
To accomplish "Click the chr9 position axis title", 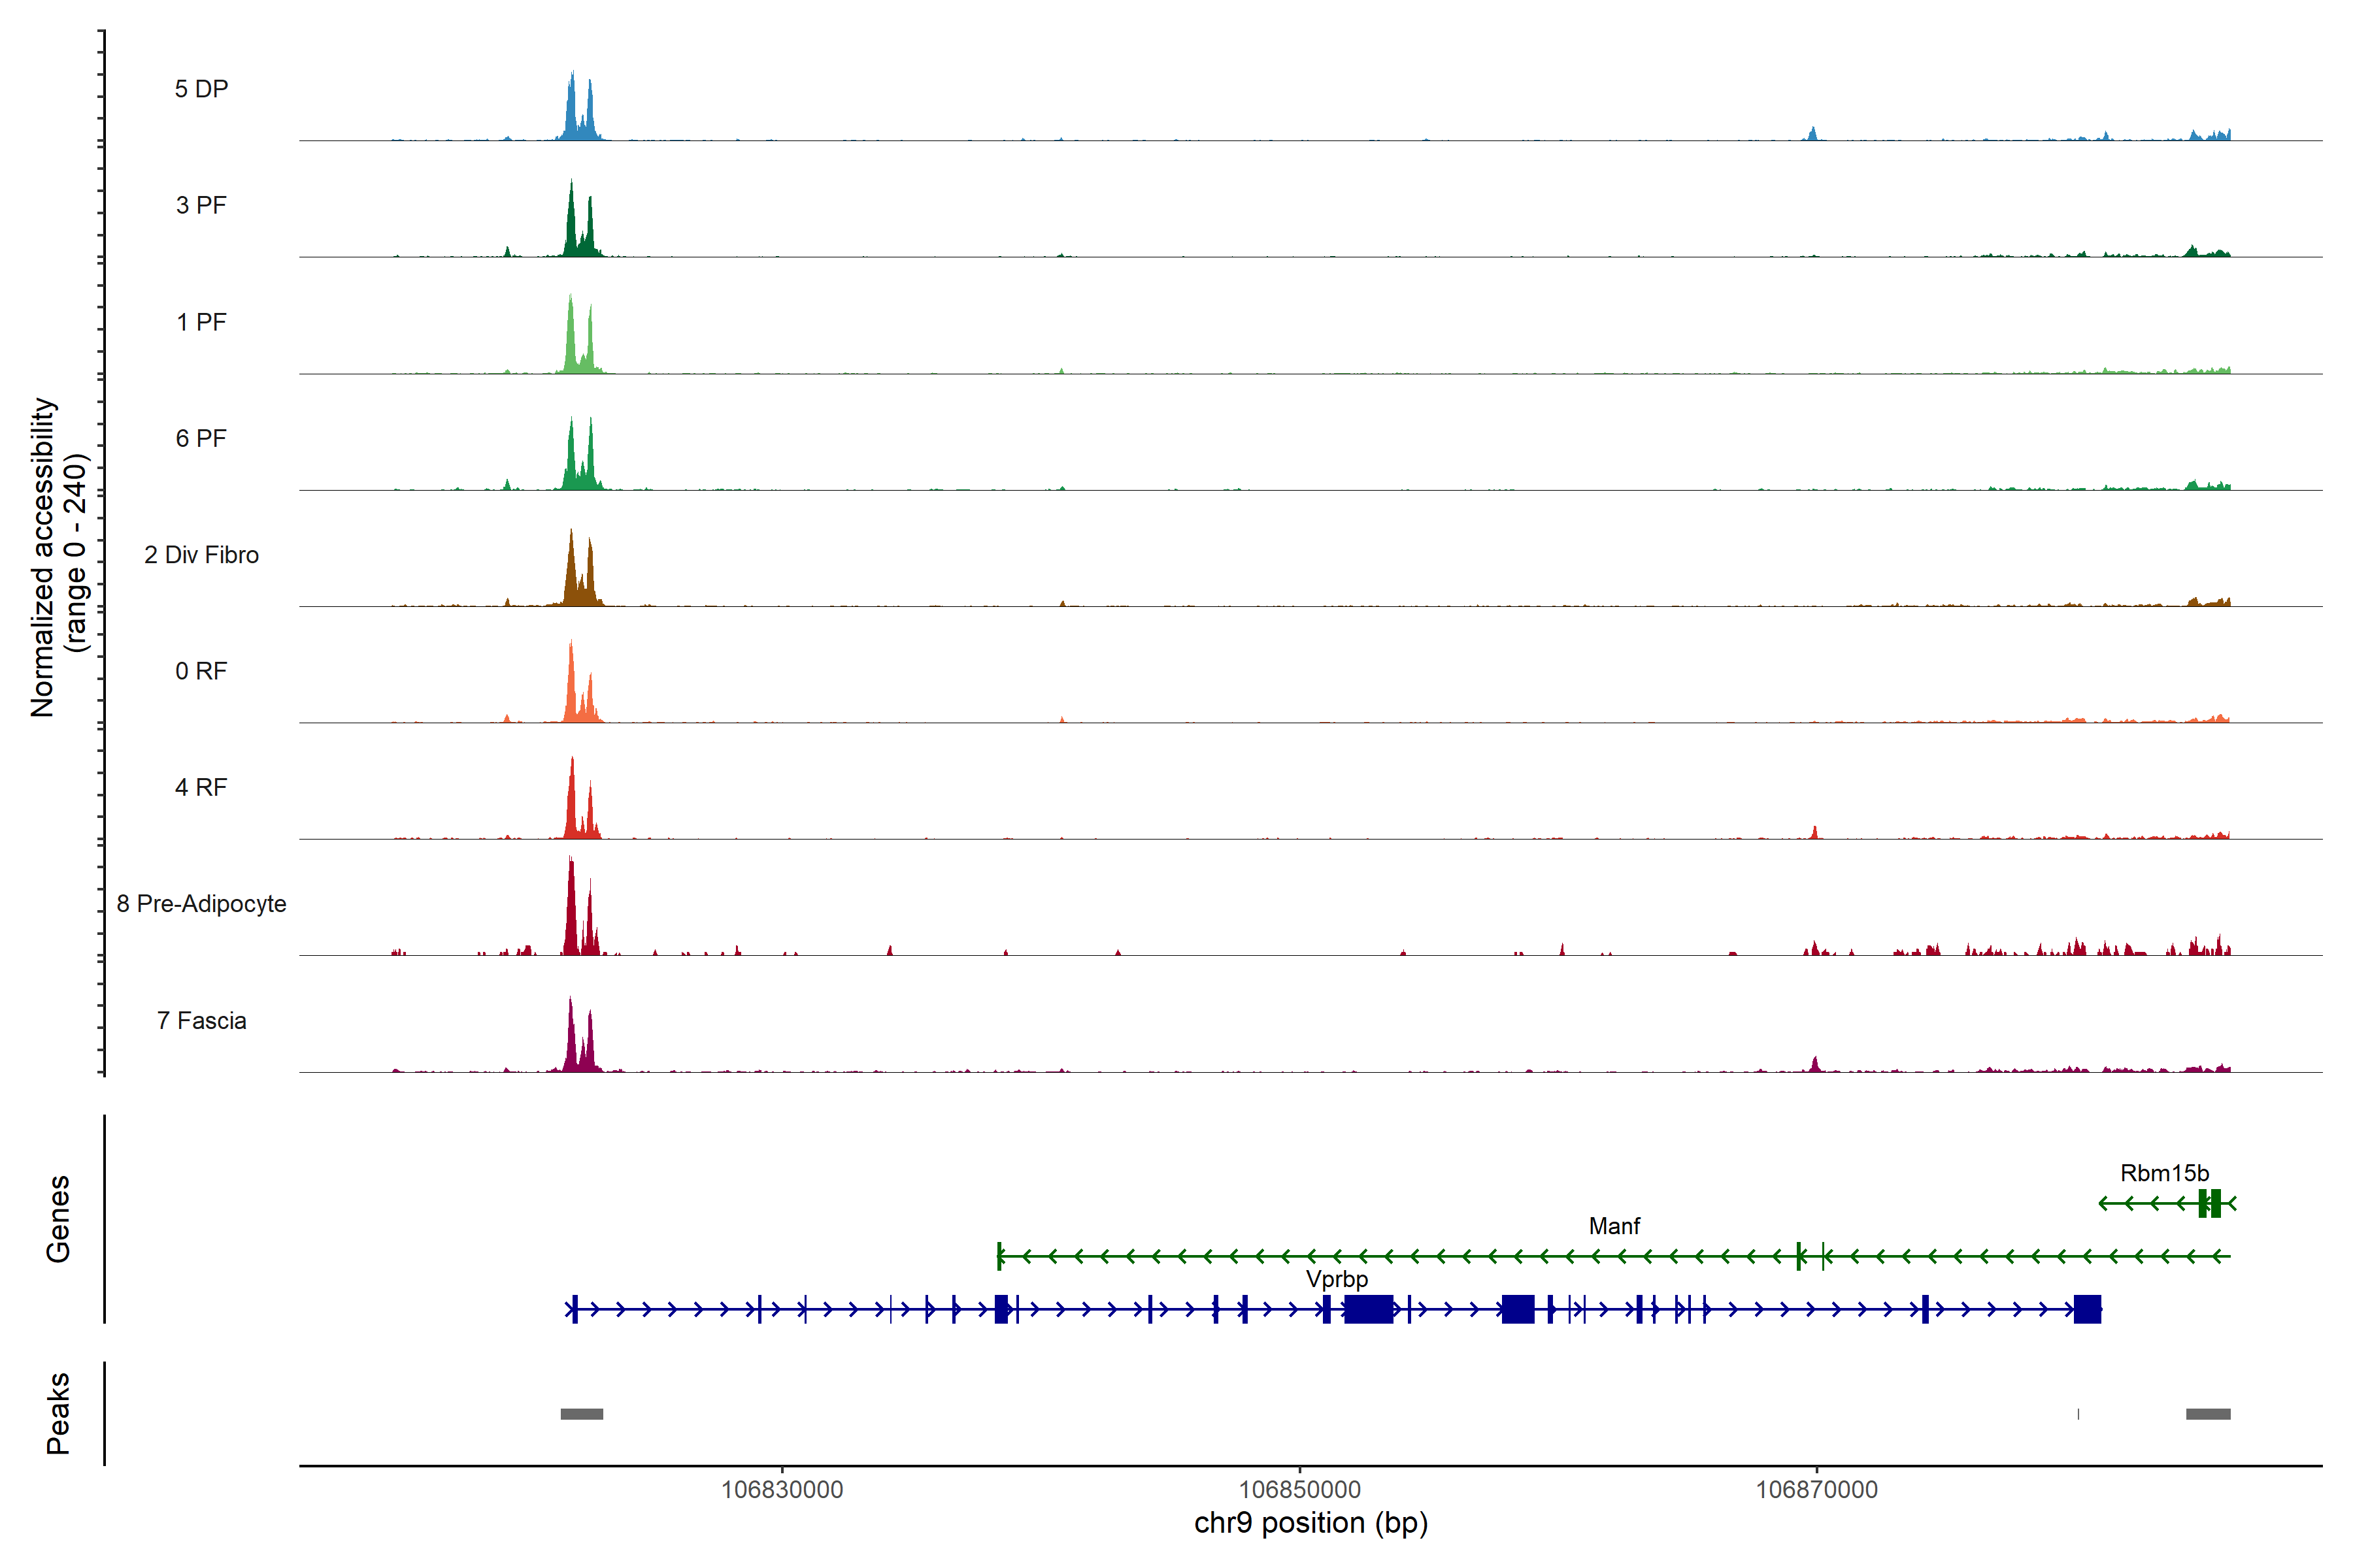I will click(x=1310, y=1523).
